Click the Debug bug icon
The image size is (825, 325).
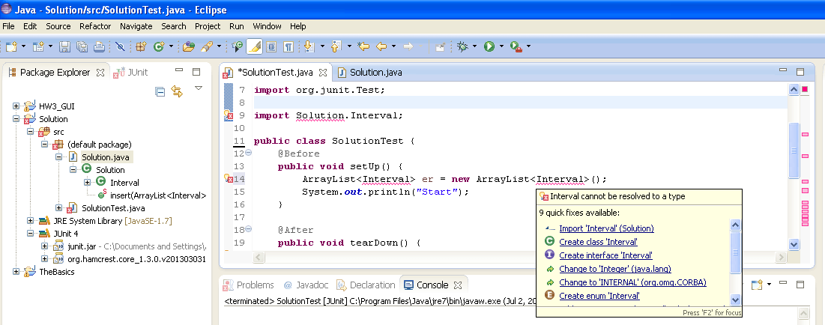pyautogui.click(x=464, y=46)
